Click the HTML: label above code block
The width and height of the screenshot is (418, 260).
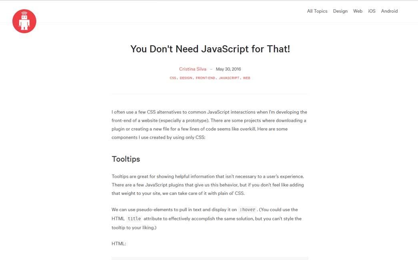click(x=119, y=244)
